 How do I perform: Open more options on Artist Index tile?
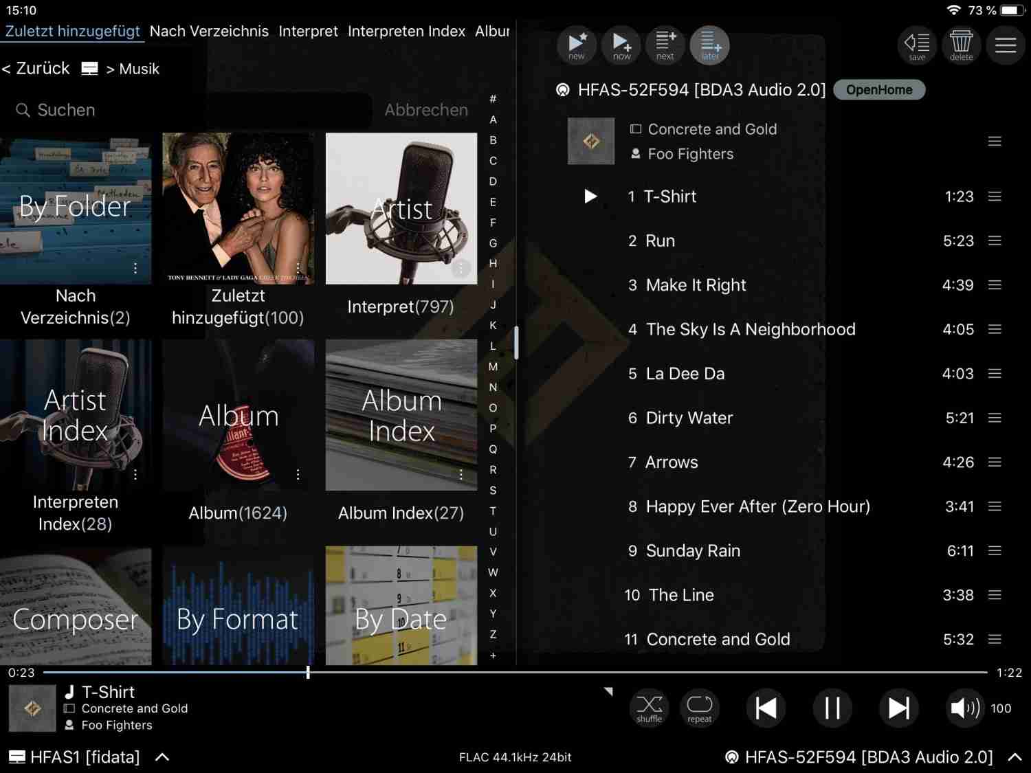(x=135, y=474)
